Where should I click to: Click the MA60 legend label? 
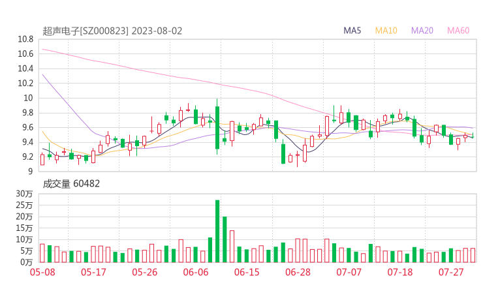coord(458,31)
